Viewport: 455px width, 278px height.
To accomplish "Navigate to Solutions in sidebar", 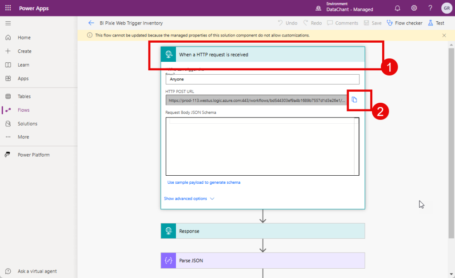I will [x=28, y=124].
